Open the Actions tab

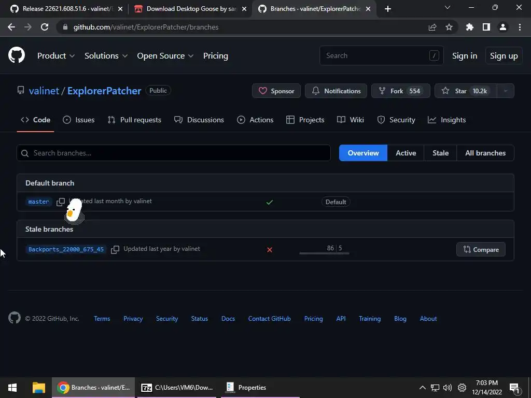(255, 120)
